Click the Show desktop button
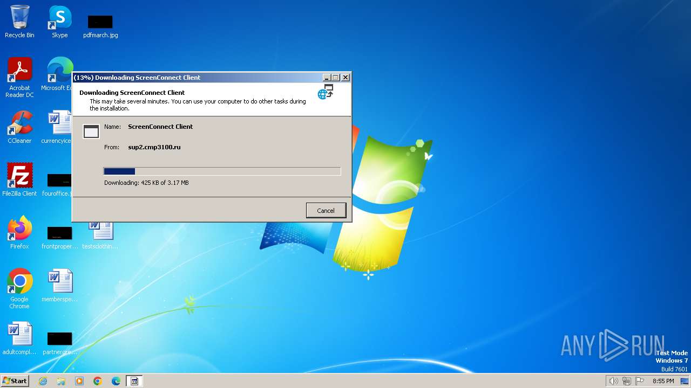691x388 pixels. pyautogui.click(x=686, y=381)
